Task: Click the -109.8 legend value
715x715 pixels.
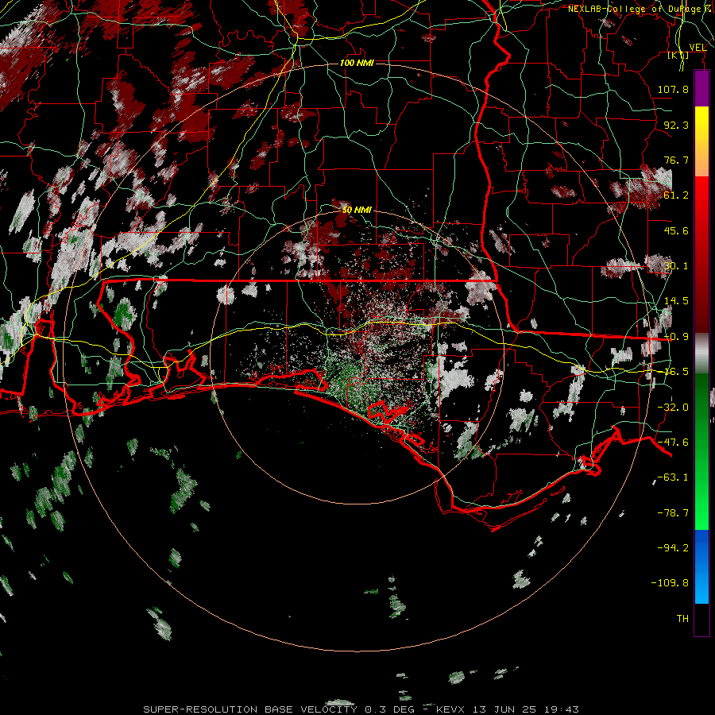Action: click(670, 583)
